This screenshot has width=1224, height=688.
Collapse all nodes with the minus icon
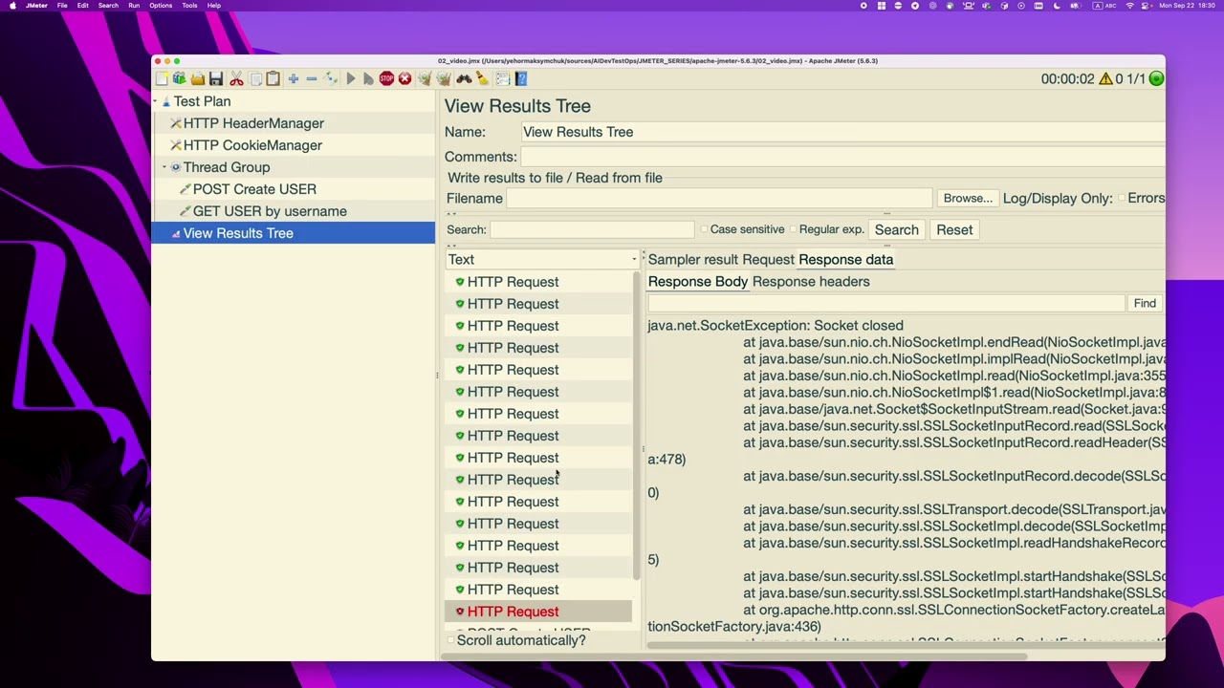[312, 79]
